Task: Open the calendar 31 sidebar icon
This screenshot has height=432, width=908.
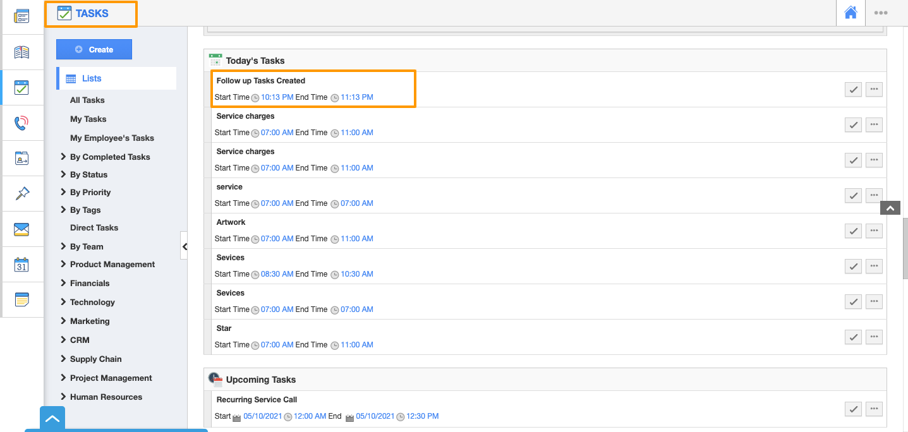Action: pyautogui.click(x=21, y=265)
